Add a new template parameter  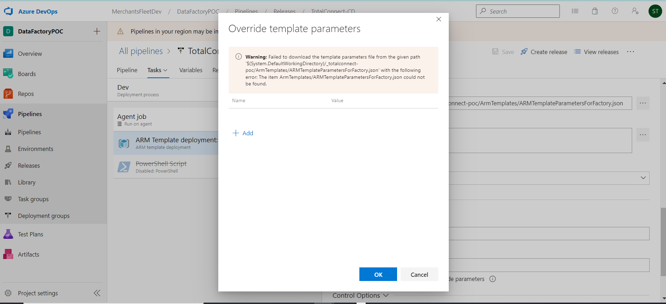click(243, 133)
